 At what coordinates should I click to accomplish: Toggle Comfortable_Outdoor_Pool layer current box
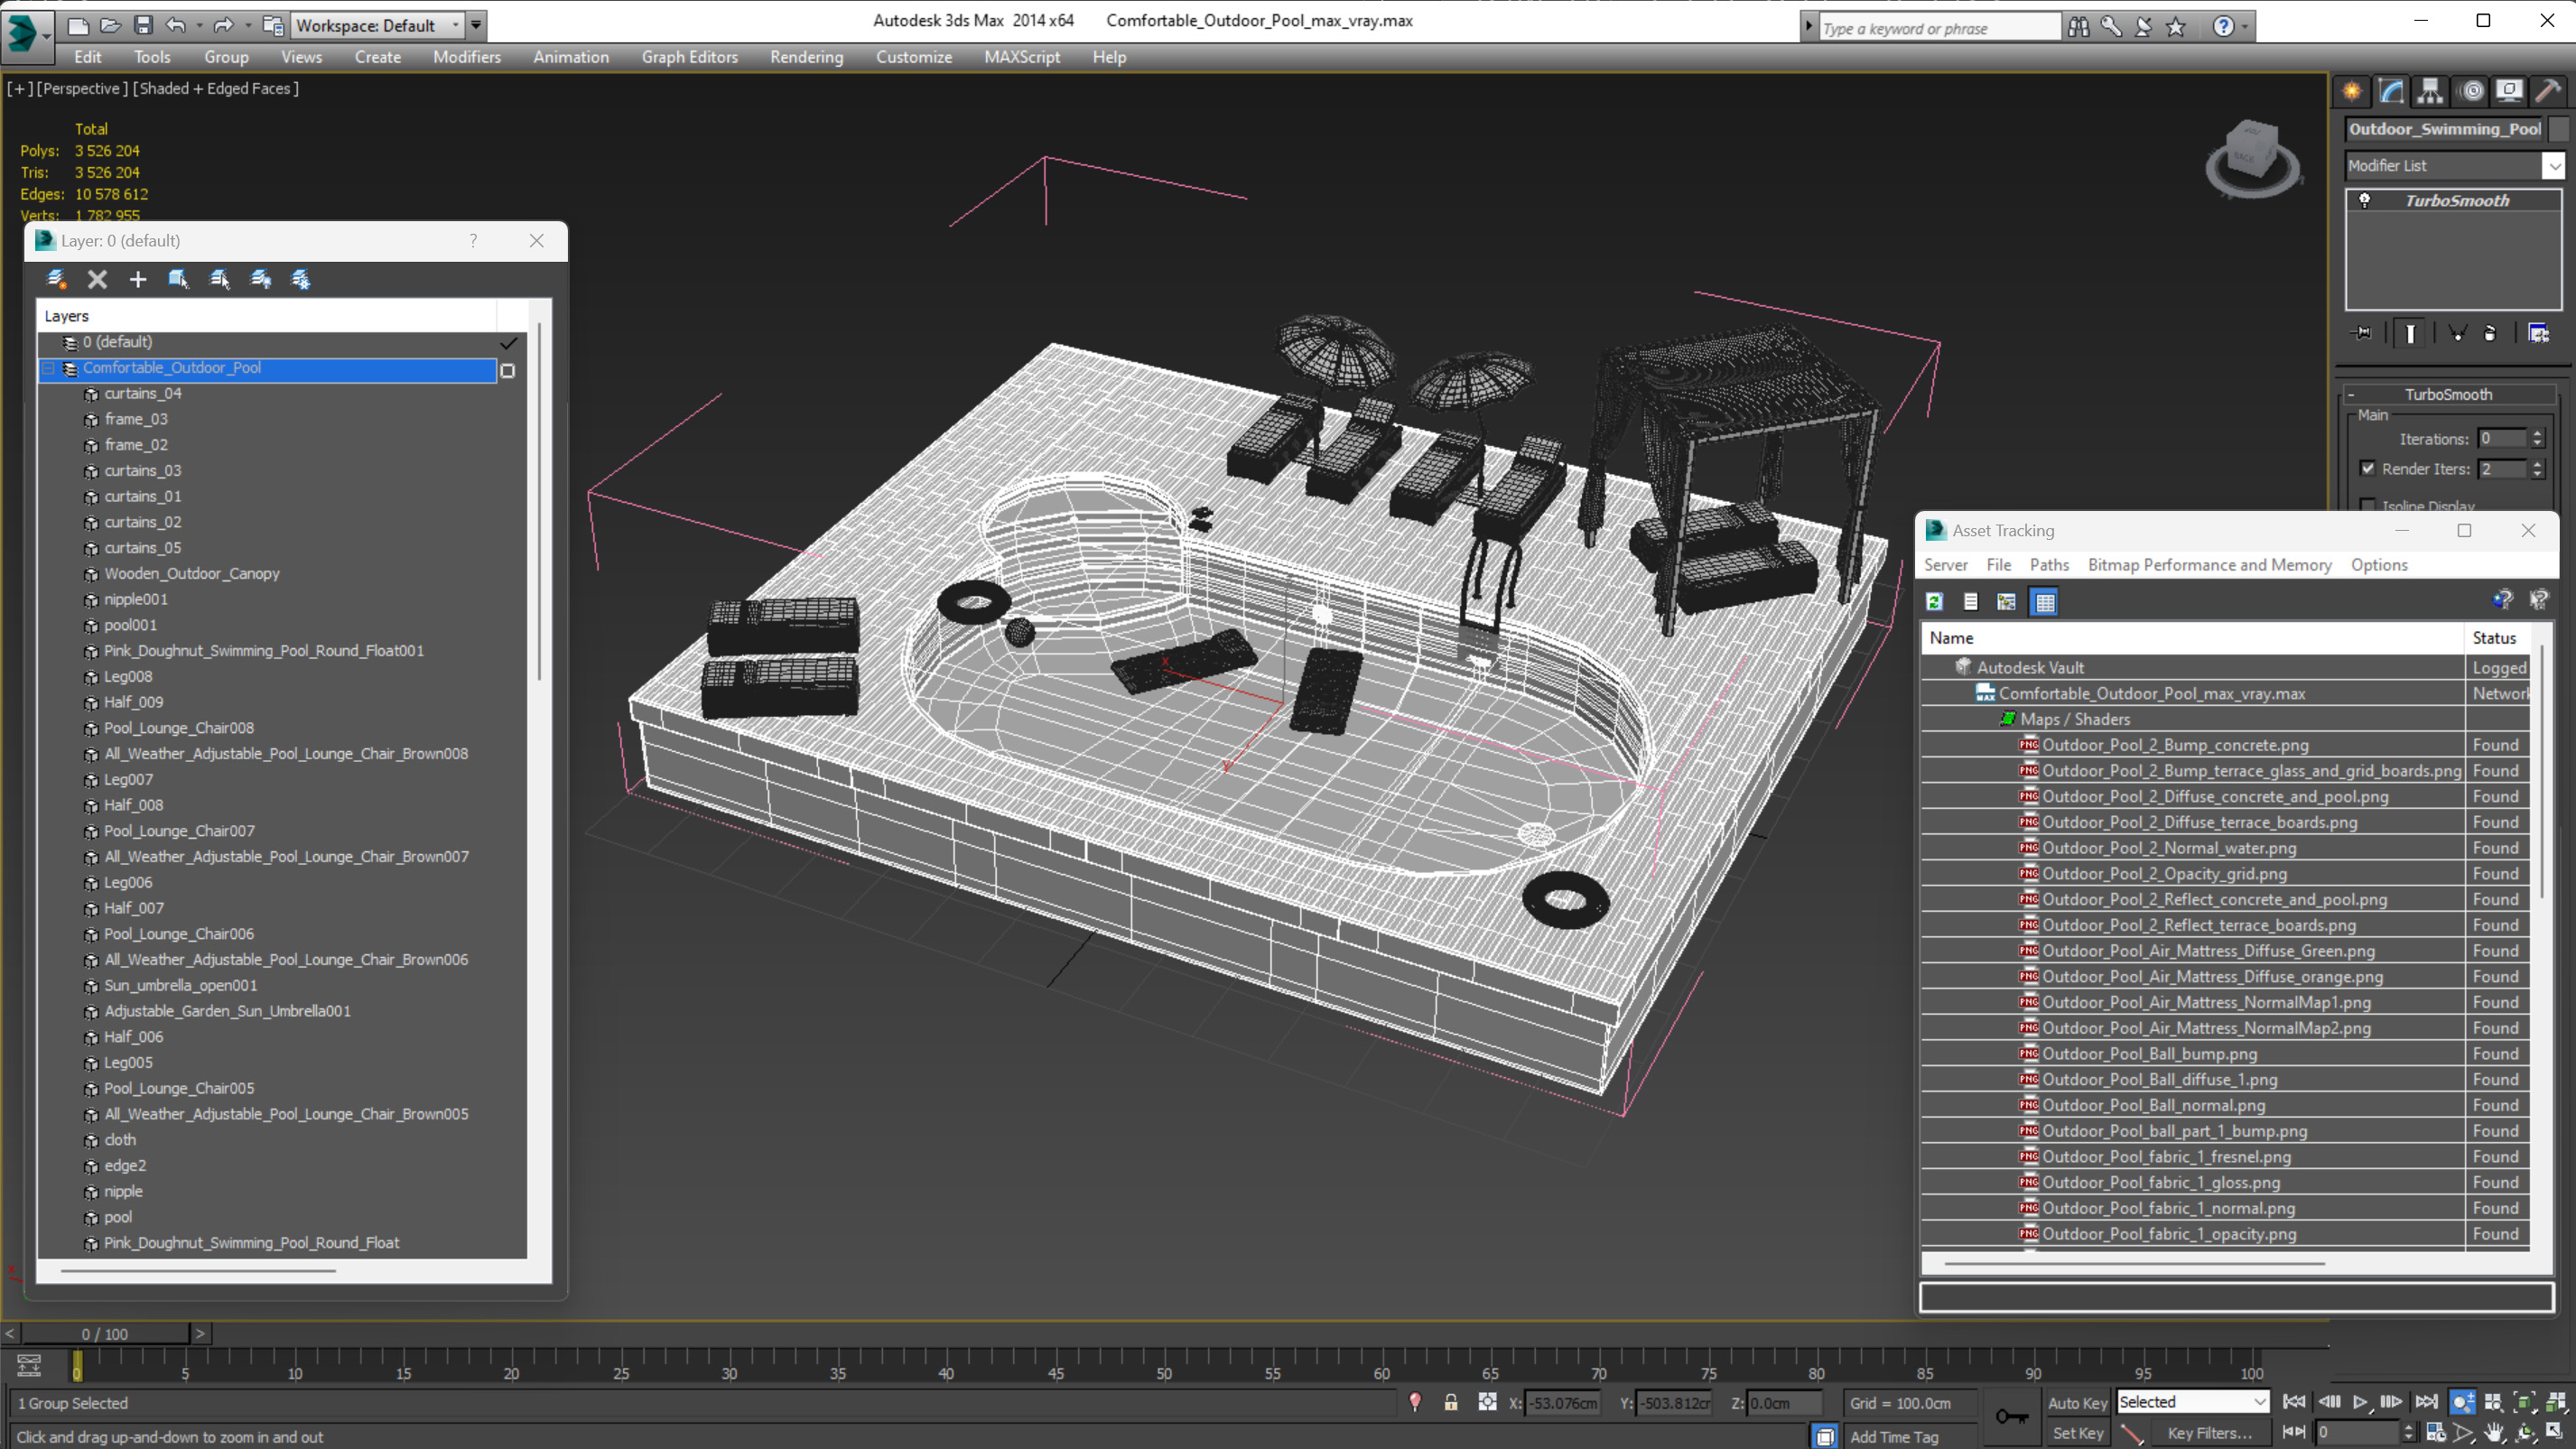tap(507, 371)
